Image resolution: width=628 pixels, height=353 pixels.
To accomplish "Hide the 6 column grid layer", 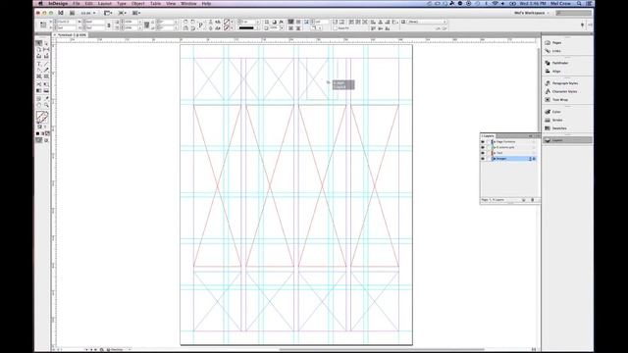I will 483,147.
